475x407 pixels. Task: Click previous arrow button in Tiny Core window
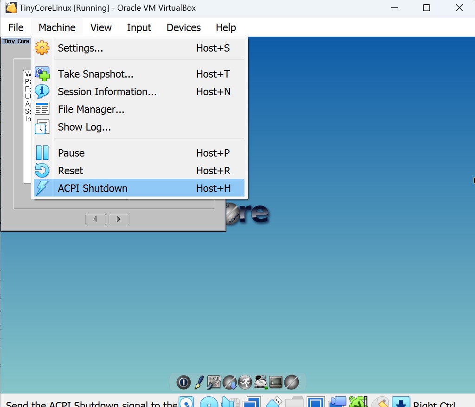96,219
